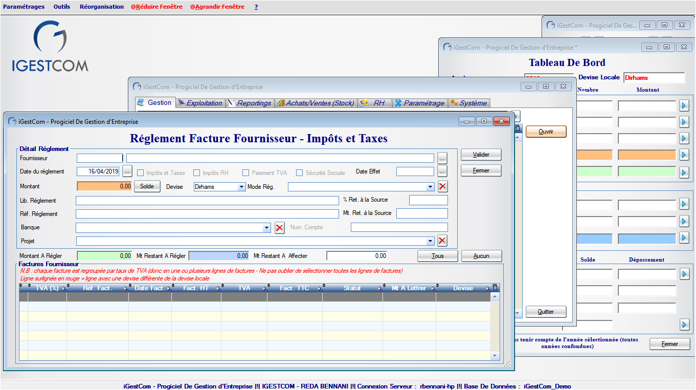This screenshot has width=696, height=390.
Task: Click the green Montant A Régler field
Action: point(104,255)
